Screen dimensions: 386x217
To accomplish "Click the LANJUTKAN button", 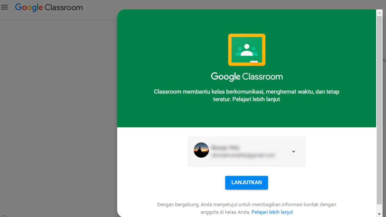I will coord(246,183).
